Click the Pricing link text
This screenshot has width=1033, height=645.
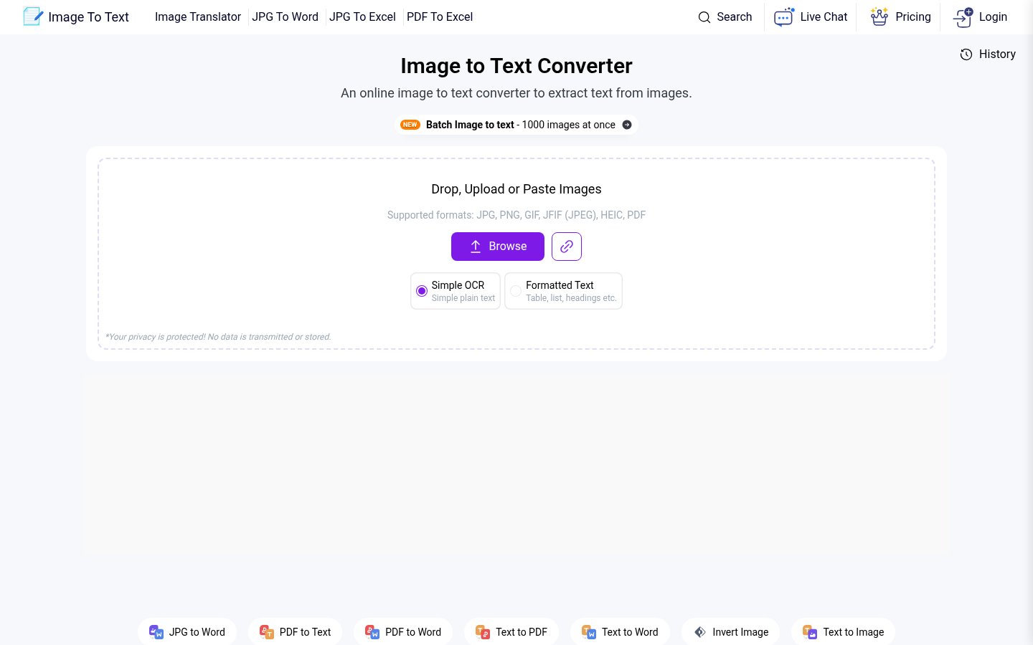click(913, 17)
